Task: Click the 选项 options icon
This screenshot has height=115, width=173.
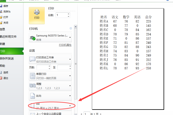Action: pos(1,72)
